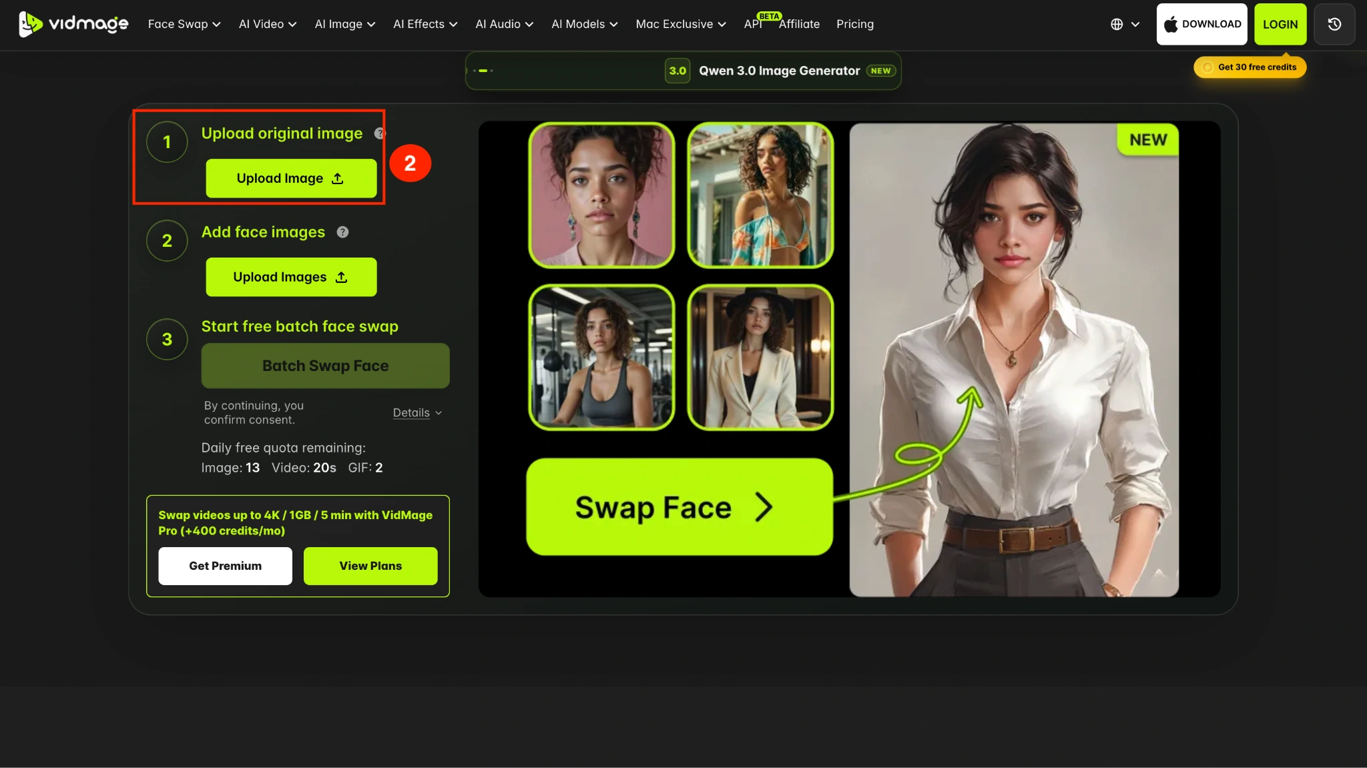
Task: Expand the Face Swap menu
Action: (x=184, y=24)
